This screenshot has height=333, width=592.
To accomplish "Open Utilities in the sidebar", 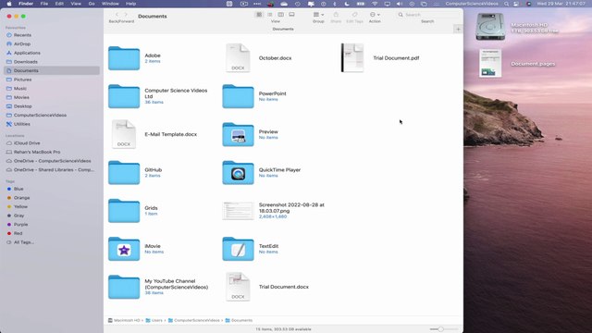I will (x=21, y=124).
